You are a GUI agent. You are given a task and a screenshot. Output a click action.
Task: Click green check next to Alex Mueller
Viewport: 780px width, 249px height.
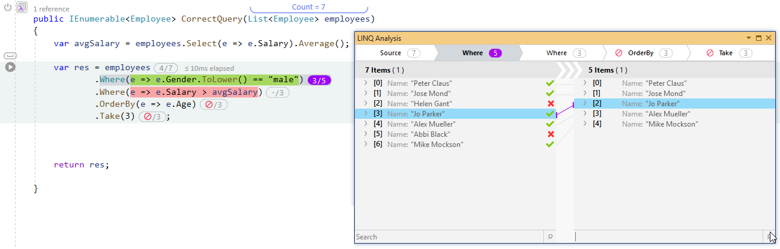(549, 124)
